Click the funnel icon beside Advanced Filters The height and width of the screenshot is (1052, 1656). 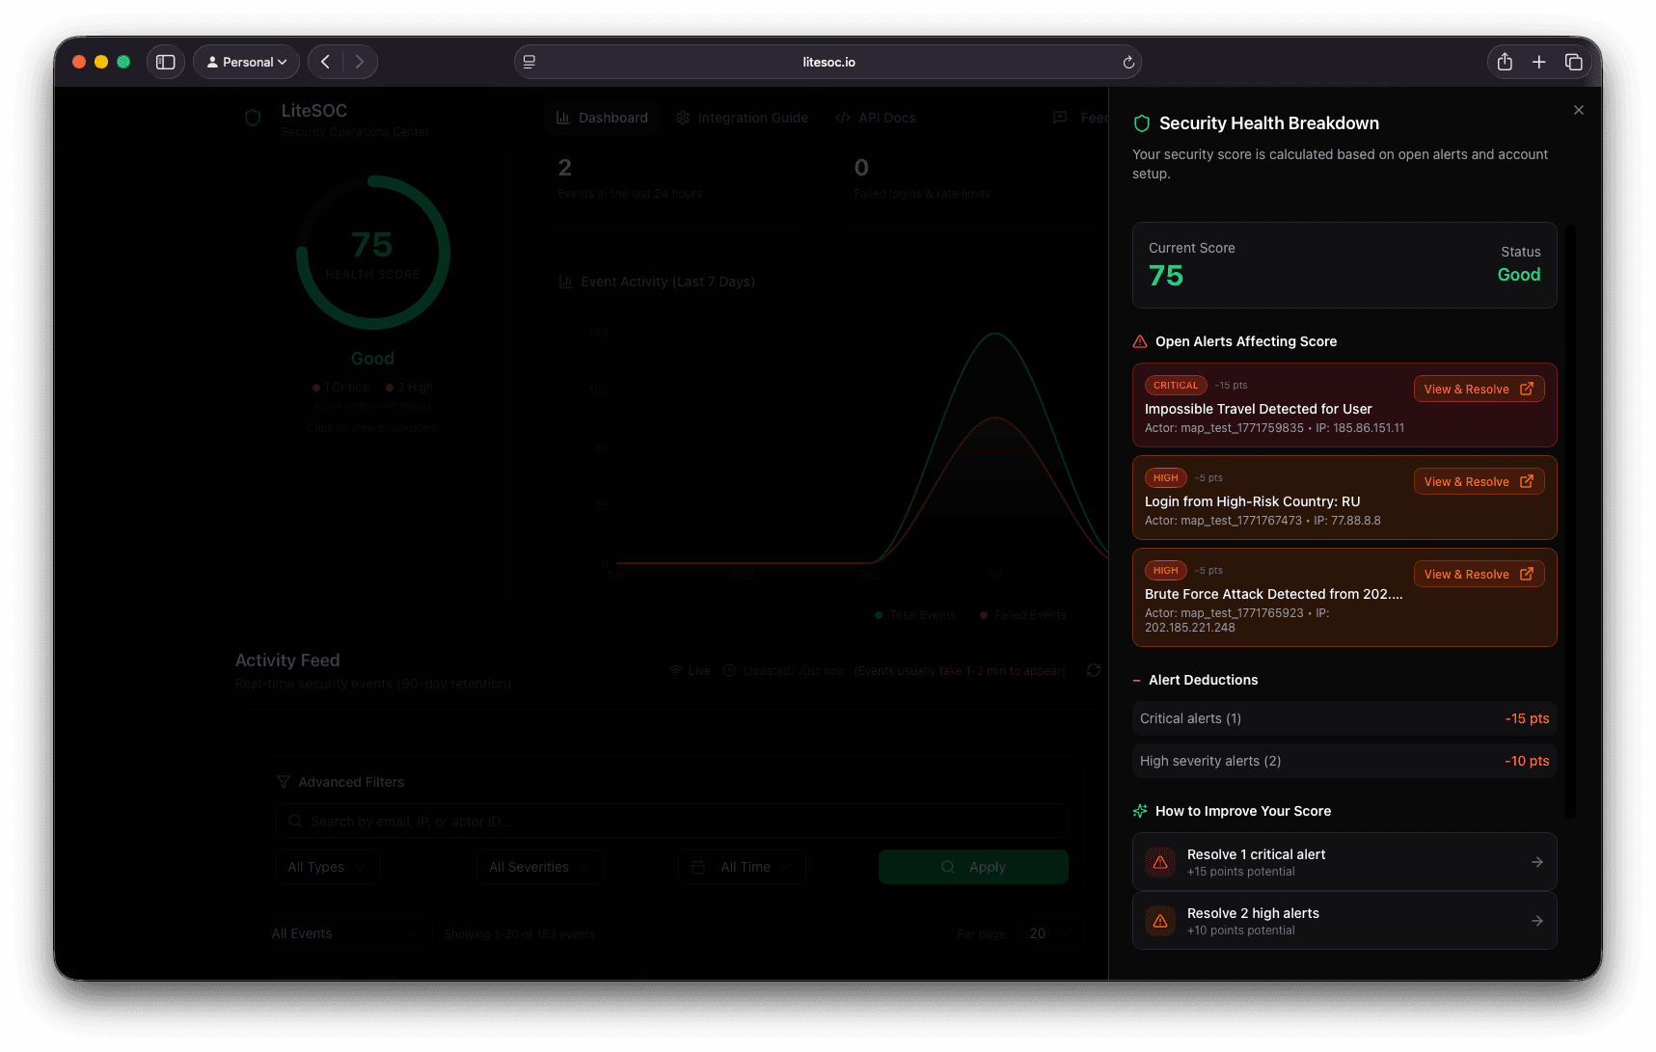point(283,782)
